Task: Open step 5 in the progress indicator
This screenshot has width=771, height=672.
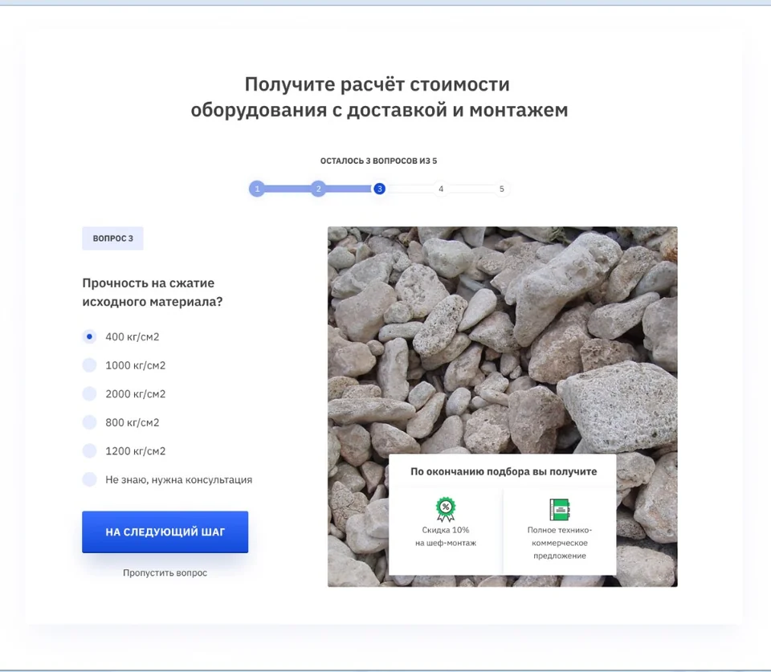Action: [501, 189]
